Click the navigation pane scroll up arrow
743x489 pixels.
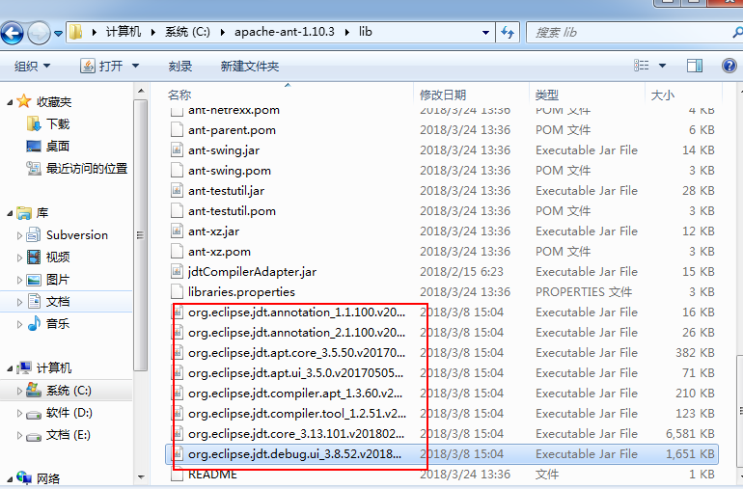(141, 90)
